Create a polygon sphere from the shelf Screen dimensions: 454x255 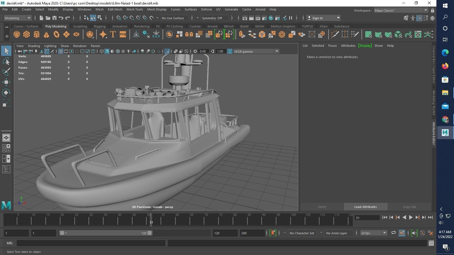click(17, 35)
